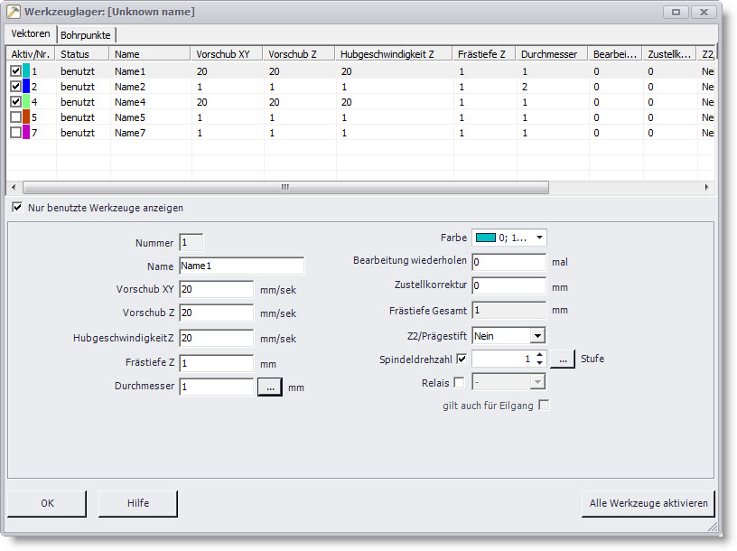The height and width of the screenshot is (551, 737).
Task: Click the purple color swatch of tool 7
Action: [x=27, y=133]
